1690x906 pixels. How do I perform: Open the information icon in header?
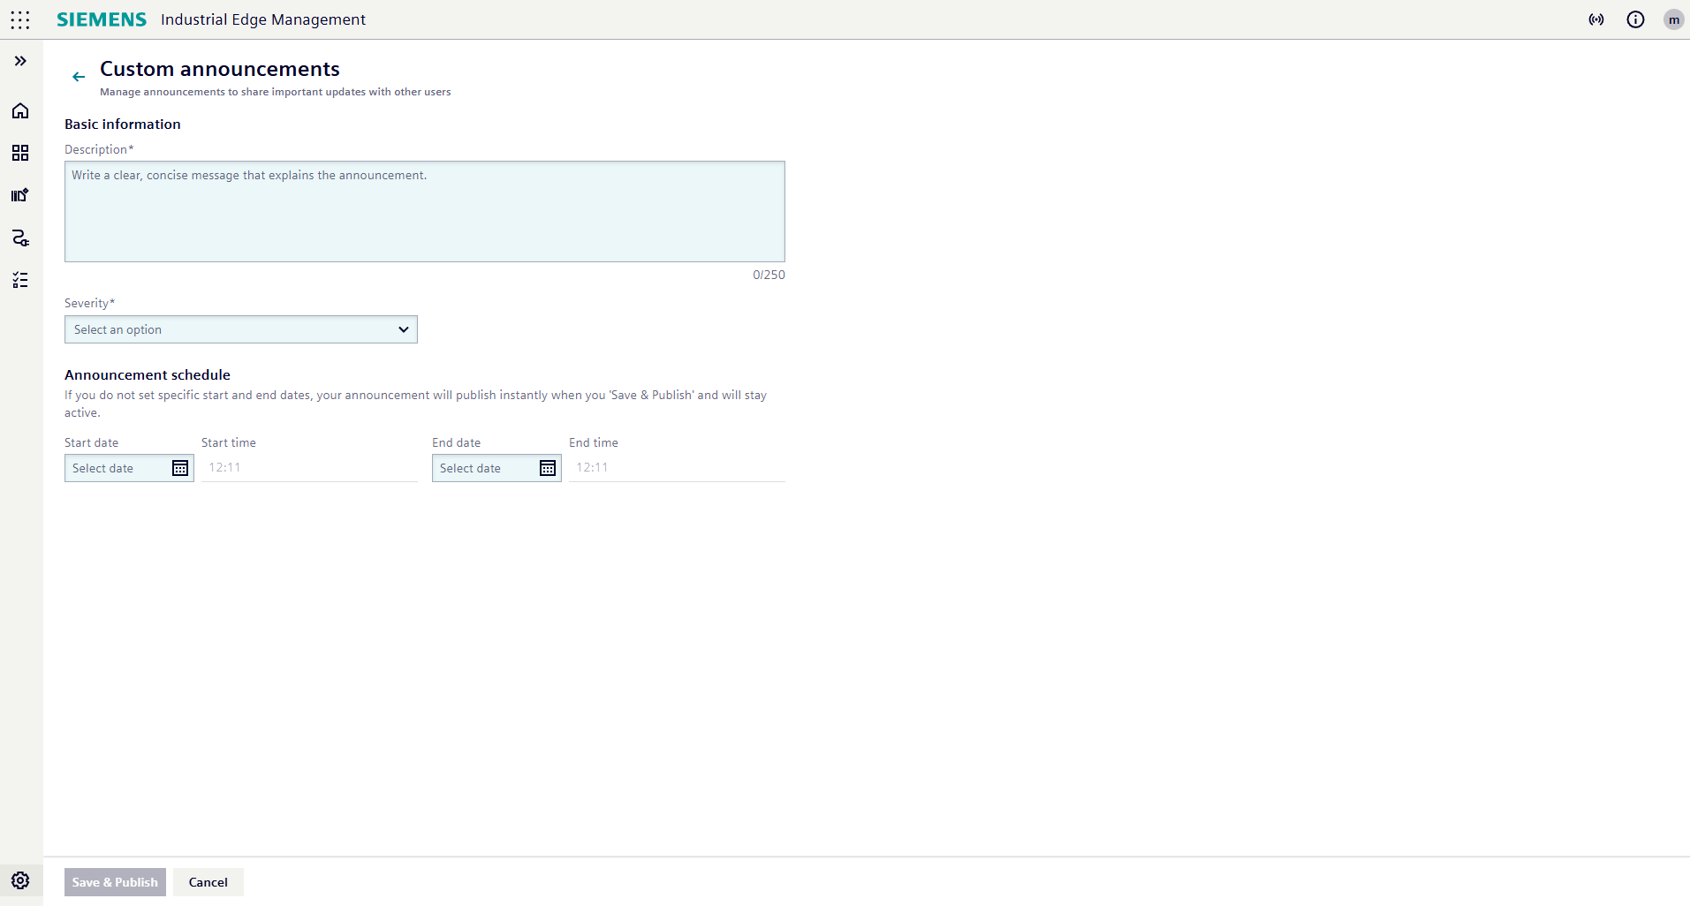pyautogui.click(x=1635, y=19)
